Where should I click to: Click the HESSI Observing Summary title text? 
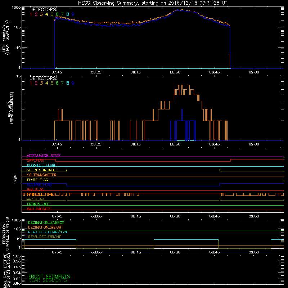coord(153,3)
